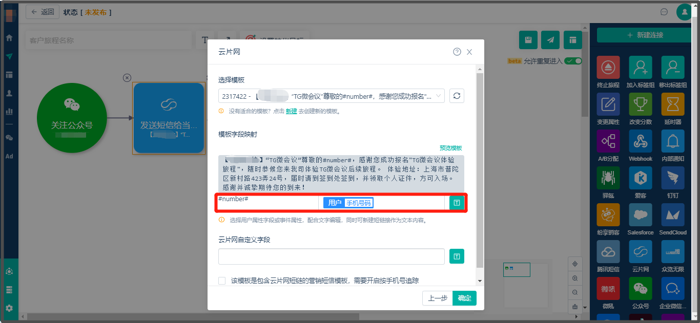Image resolution: width=700 pixels, height=323 pixels.
Task: Click the 新建 template link
Action: (291, 111)
